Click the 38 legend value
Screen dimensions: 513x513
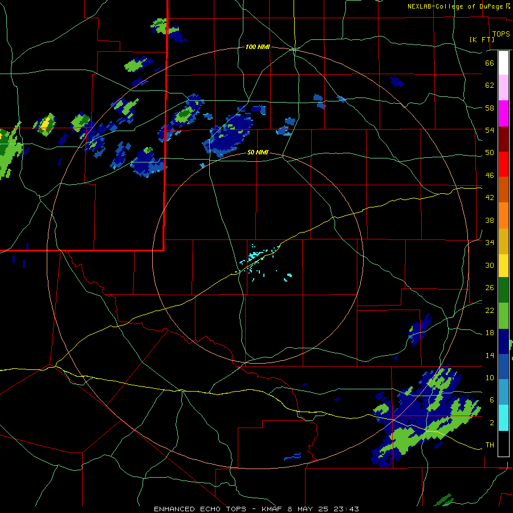[490, 220]
